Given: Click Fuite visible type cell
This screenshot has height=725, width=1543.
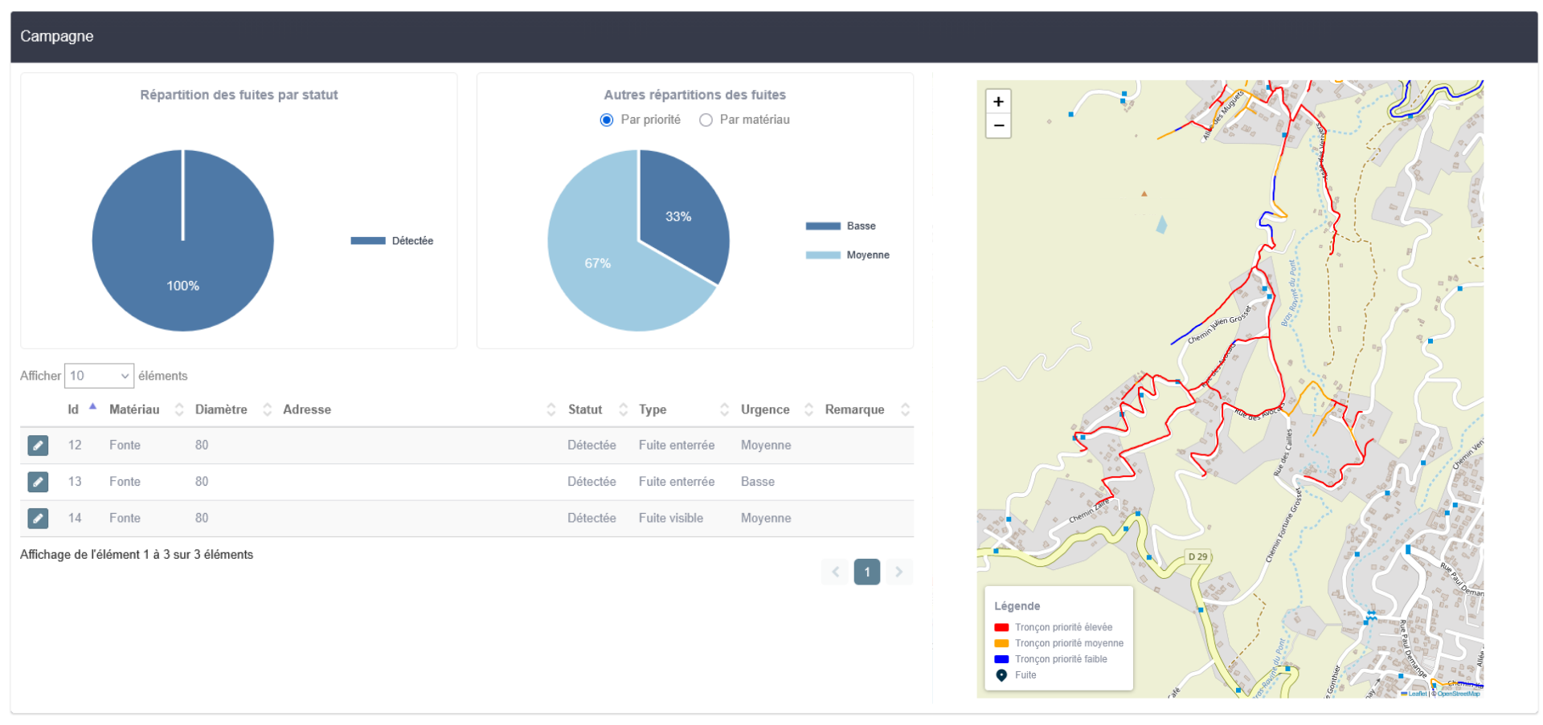Looking at the screenshot, I should click(x=671, y=519).
